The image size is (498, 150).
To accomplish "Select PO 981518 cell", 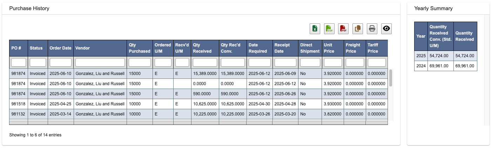I will tap(19, 104).
